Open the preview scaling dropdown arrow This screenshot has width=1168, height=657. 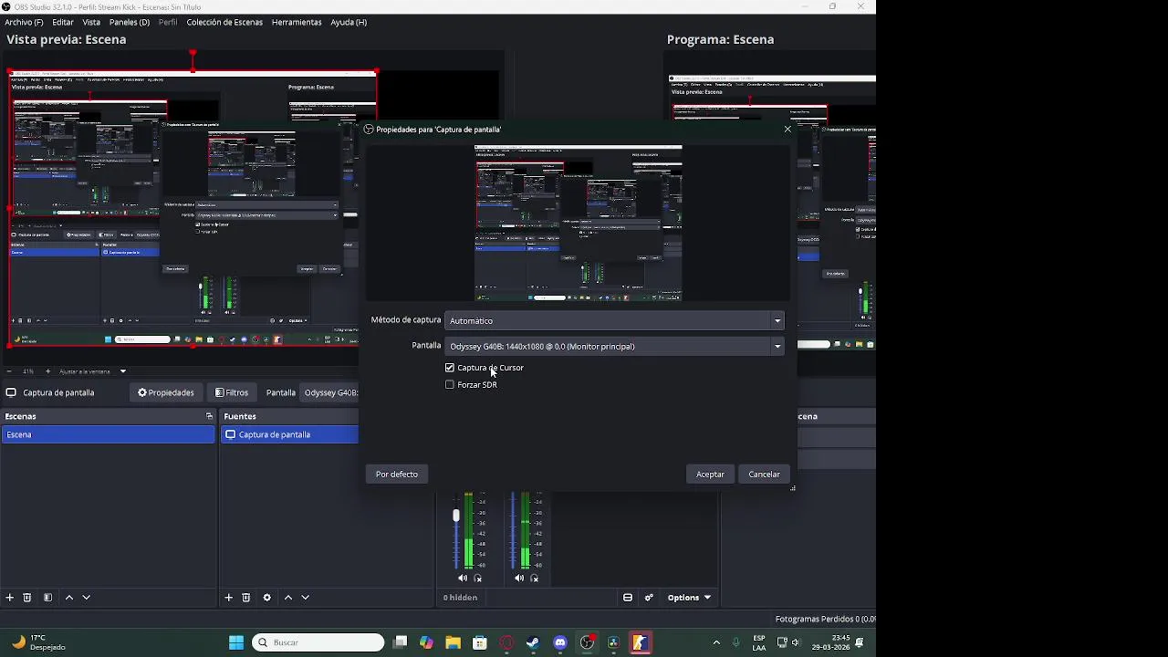123,371
